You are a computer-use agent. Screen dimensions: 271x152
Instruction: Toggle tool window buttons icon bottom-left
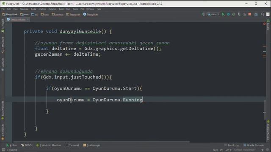(3, 150)
